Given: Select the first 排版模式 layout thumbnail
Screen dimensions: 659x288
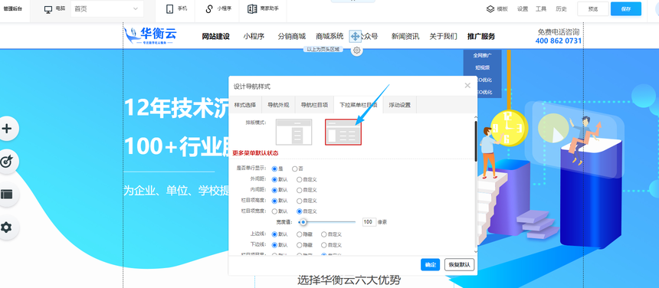Looking at the screenshot, I should point(293,132).
